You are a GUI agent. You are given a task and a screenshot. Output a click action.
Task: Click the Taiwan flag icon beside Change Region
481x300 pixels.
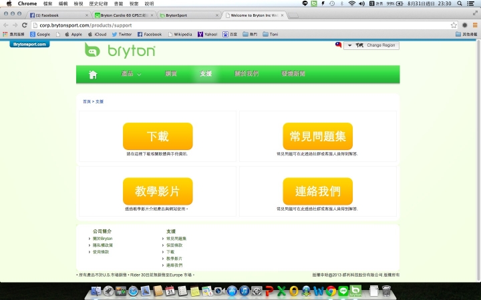click(338, 45)
